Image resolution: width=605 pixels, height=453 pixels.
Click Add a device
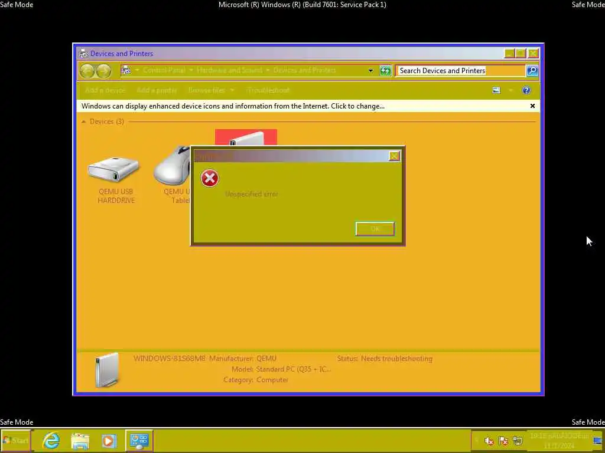tap(105, 90)
